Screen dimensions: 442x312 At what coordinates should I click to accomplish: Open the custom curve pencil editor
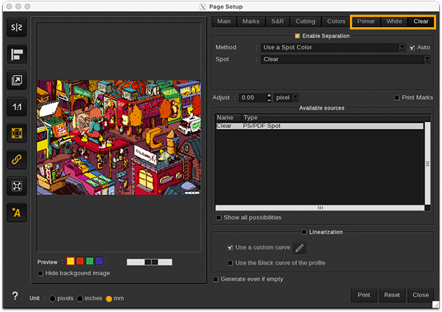[300, 249]
